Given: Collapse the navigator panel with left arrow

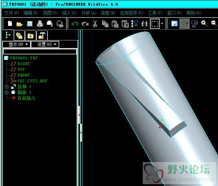Looking at the screenshot, I should pos(80,115).
